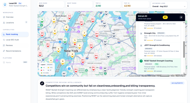The width and height of the screenshot is (190, 103).
Task: Click the Best Rank 1 card
Action: click(x=79, y=4)
